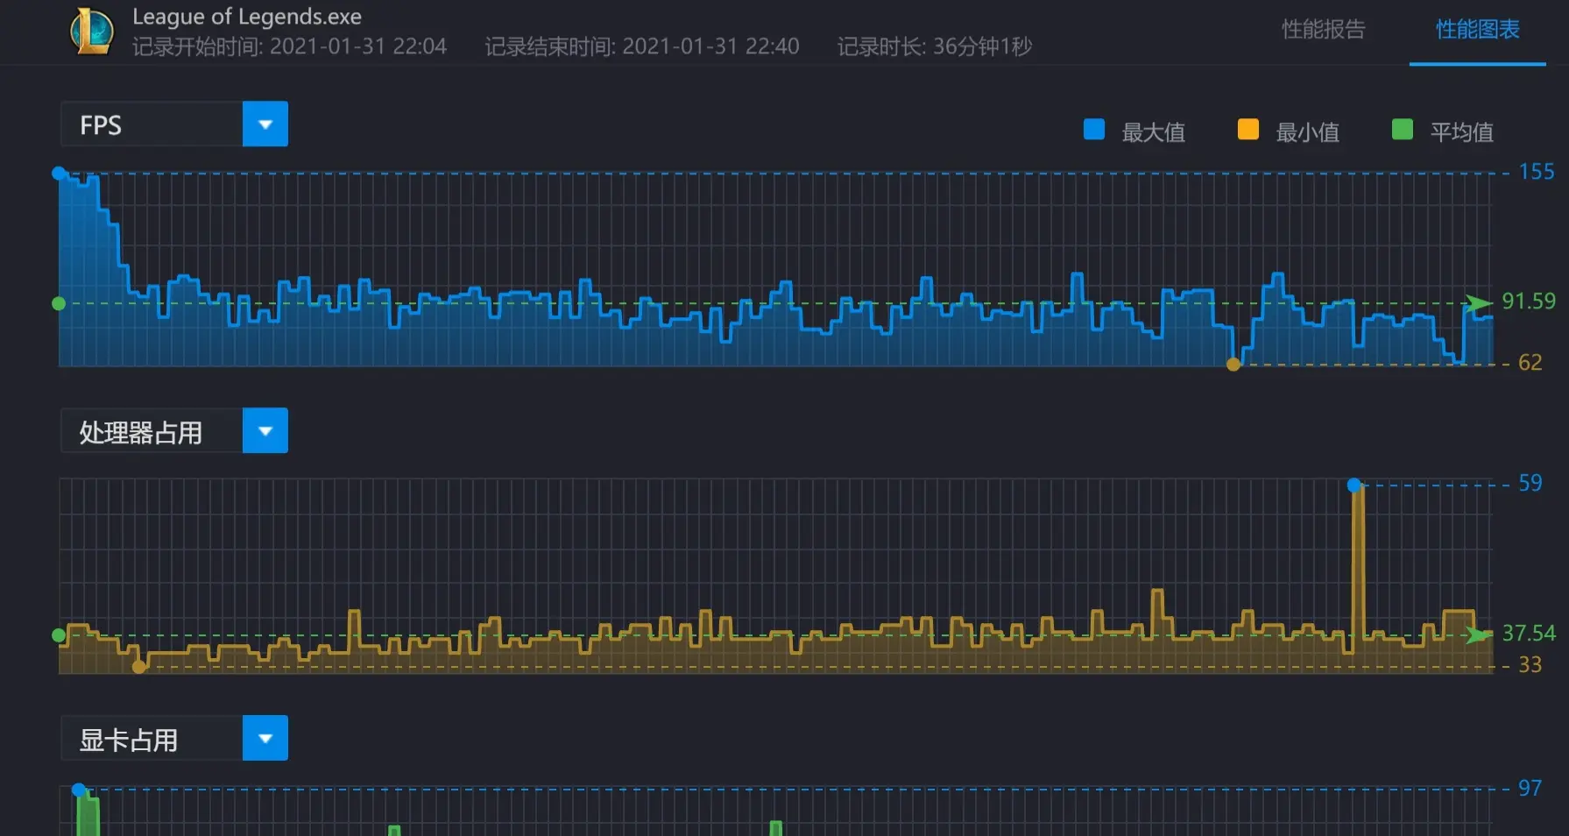This screenshot has height=836, width=1569.
Task: Click the FPS average green dot marker
Action: 59,303
